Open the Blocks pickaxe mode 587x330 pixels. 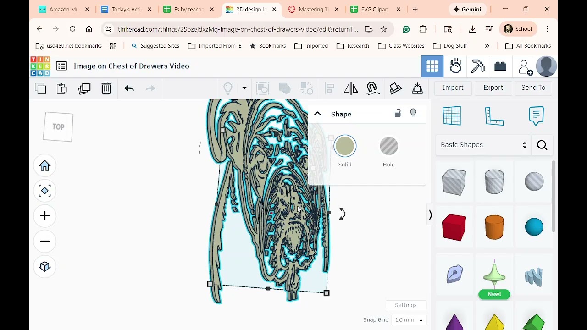pos(477,66)
